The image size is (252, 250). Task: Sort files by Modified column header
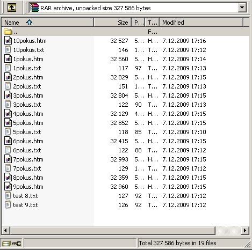point(201,23)
